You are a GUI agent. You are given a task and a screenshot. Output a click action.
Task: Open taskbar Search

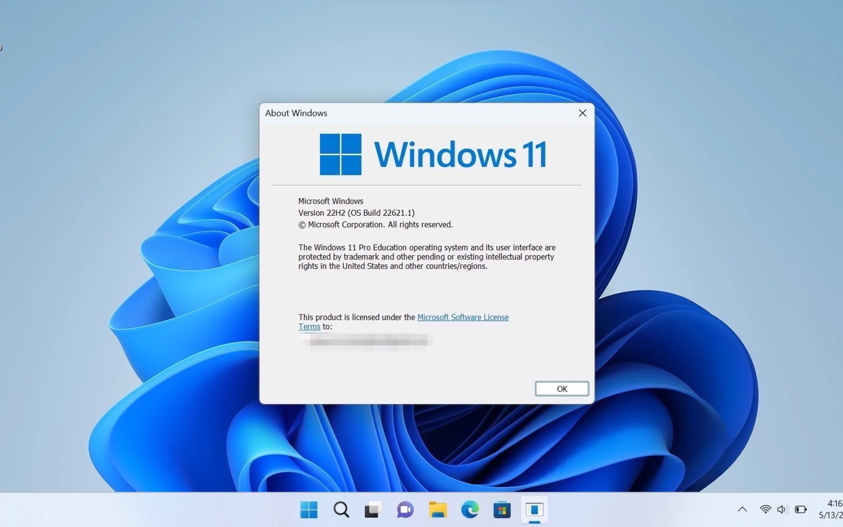click(x=341, y=510)
